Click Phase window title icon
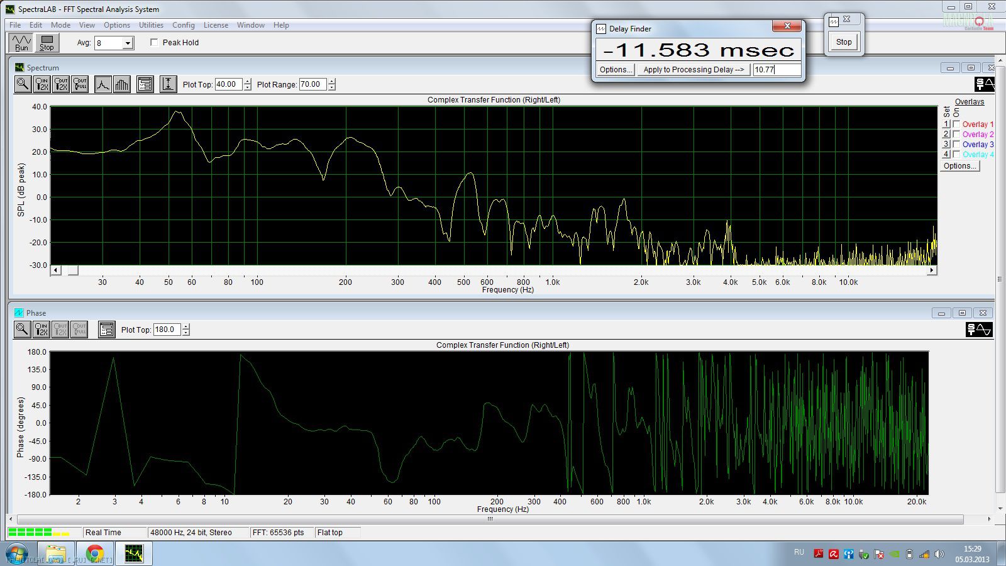 tap(19, 313)
